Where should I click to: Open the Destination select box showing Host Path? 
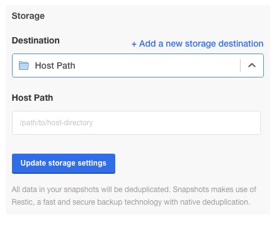coord(138,65)
